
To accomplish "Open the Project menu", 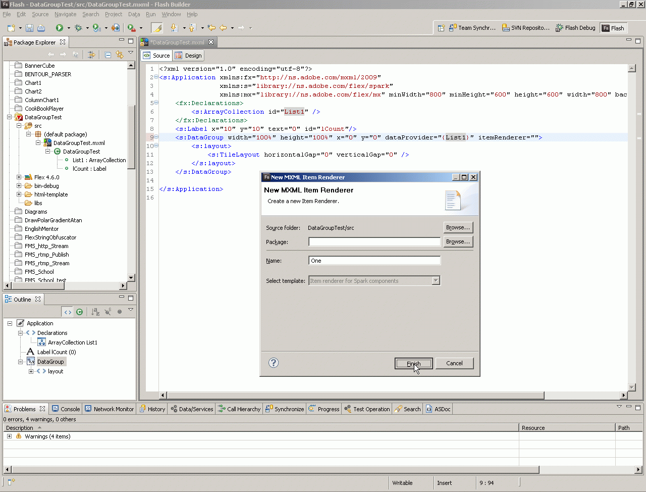I will 114,14.
